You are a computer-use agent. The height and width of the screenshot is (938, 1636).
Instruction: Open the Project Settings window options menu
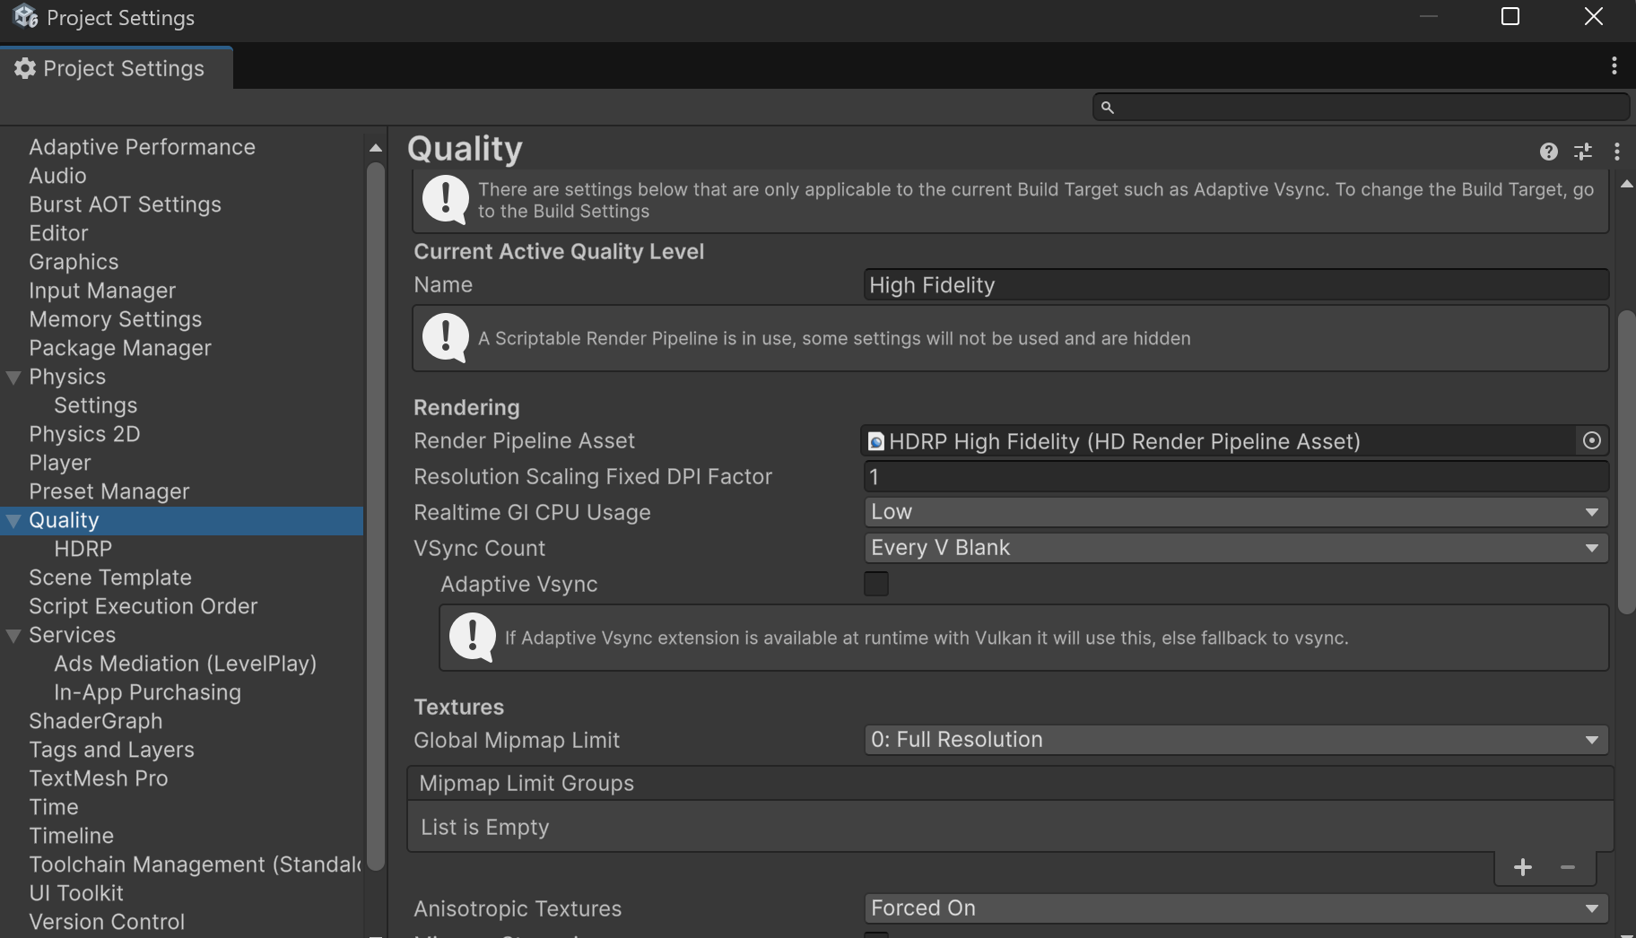(x=1614, y=65)
